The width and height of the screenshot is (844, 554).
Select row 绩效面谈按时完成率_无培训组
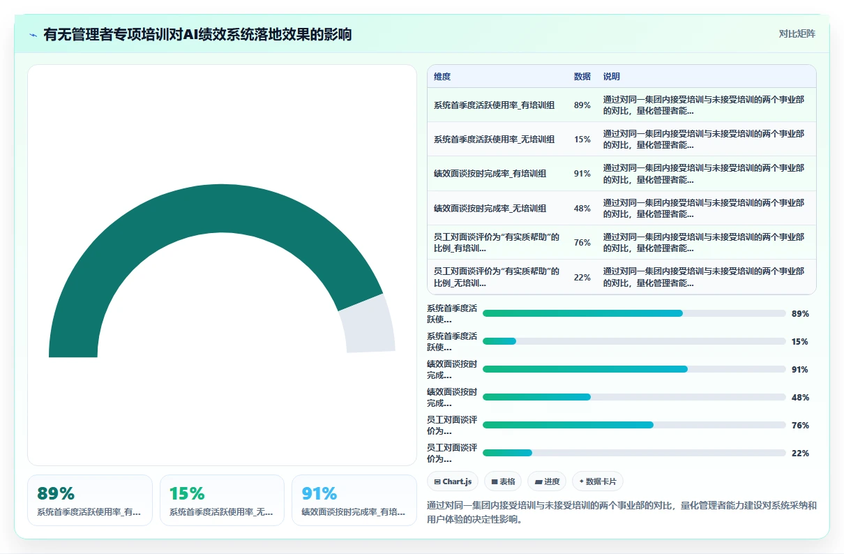pyautogui.click(x=621, y=208)
